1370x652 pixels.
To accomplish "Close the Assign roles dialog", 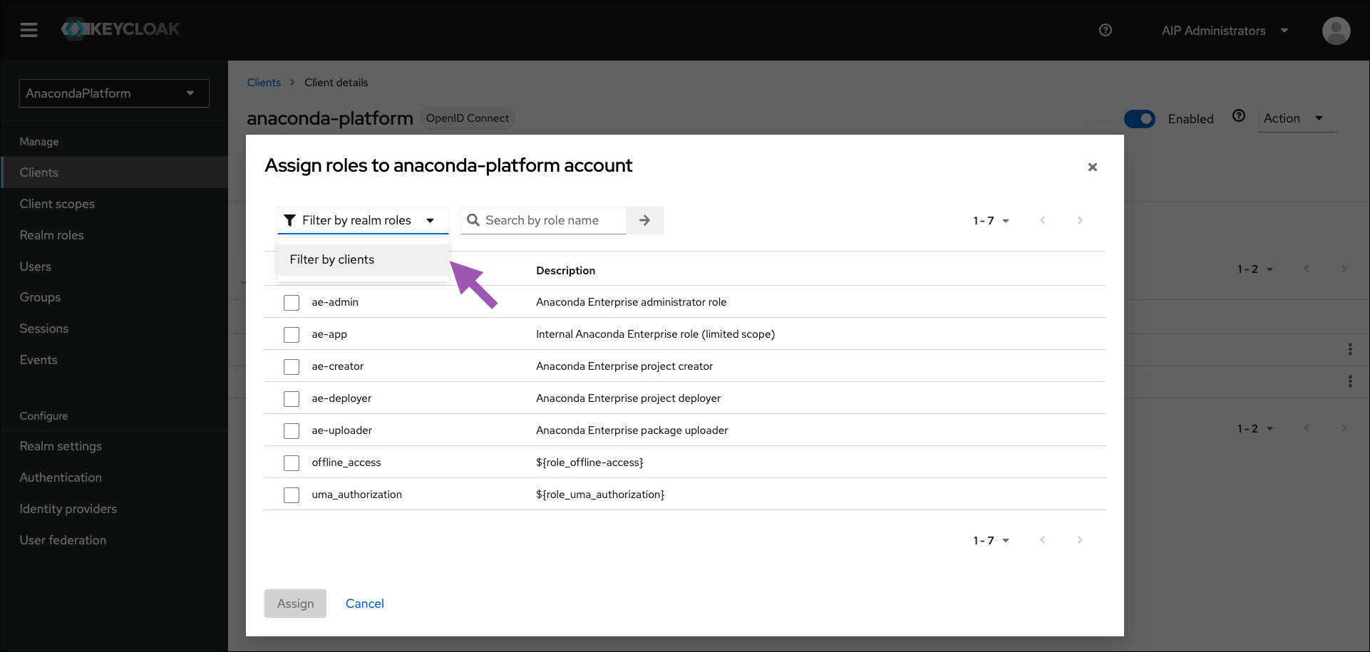I will click(x=1092, y=167).
